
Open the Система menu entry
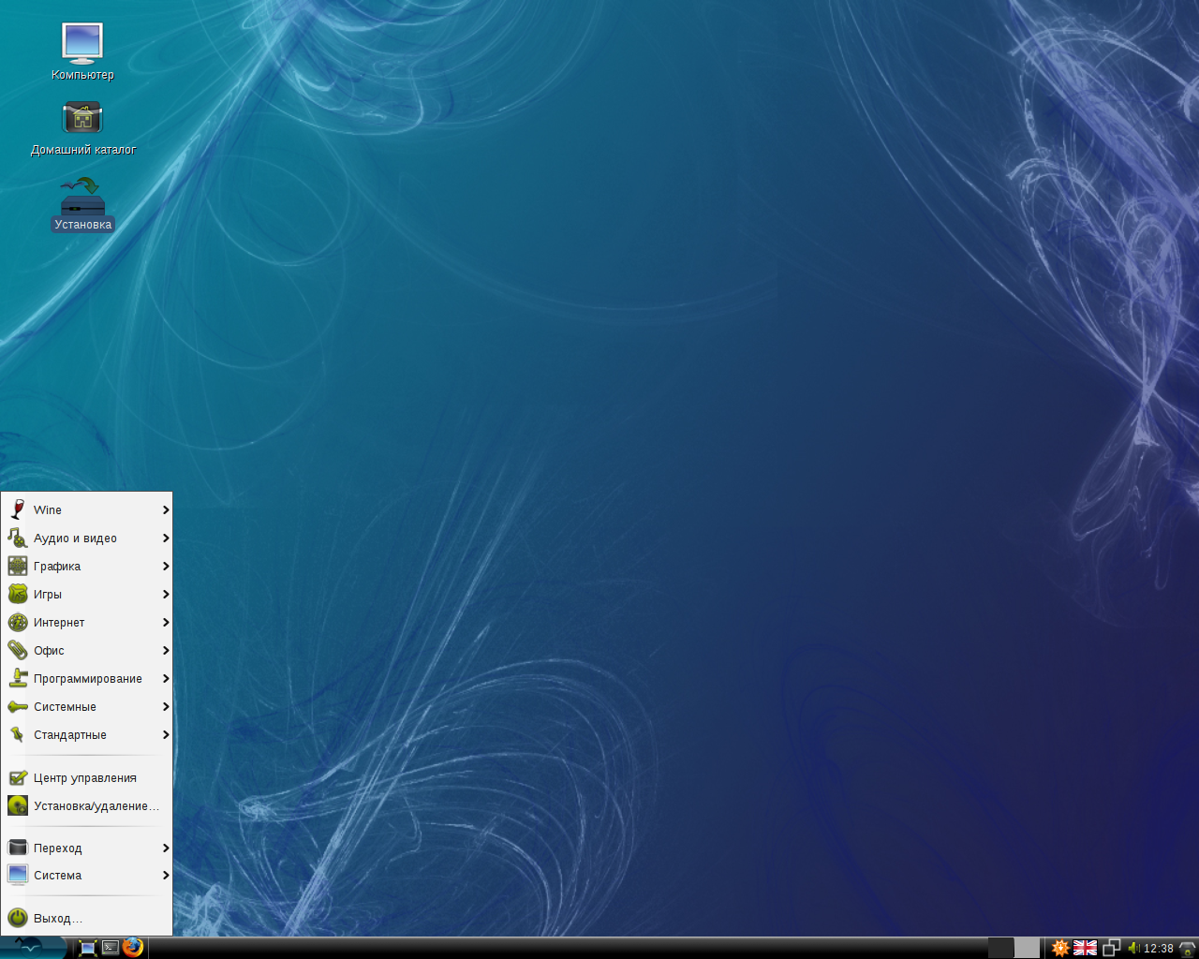[87, 875]
